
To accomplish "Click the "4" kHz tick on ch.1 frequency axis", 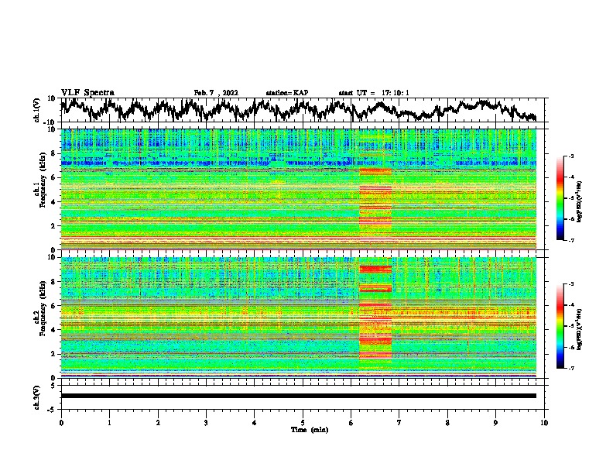I will pos(54,202).
